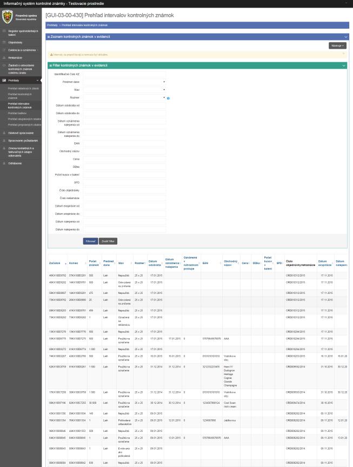Click into Dátum odobratia od field
The image size is (353, 467).
(124, 106)
